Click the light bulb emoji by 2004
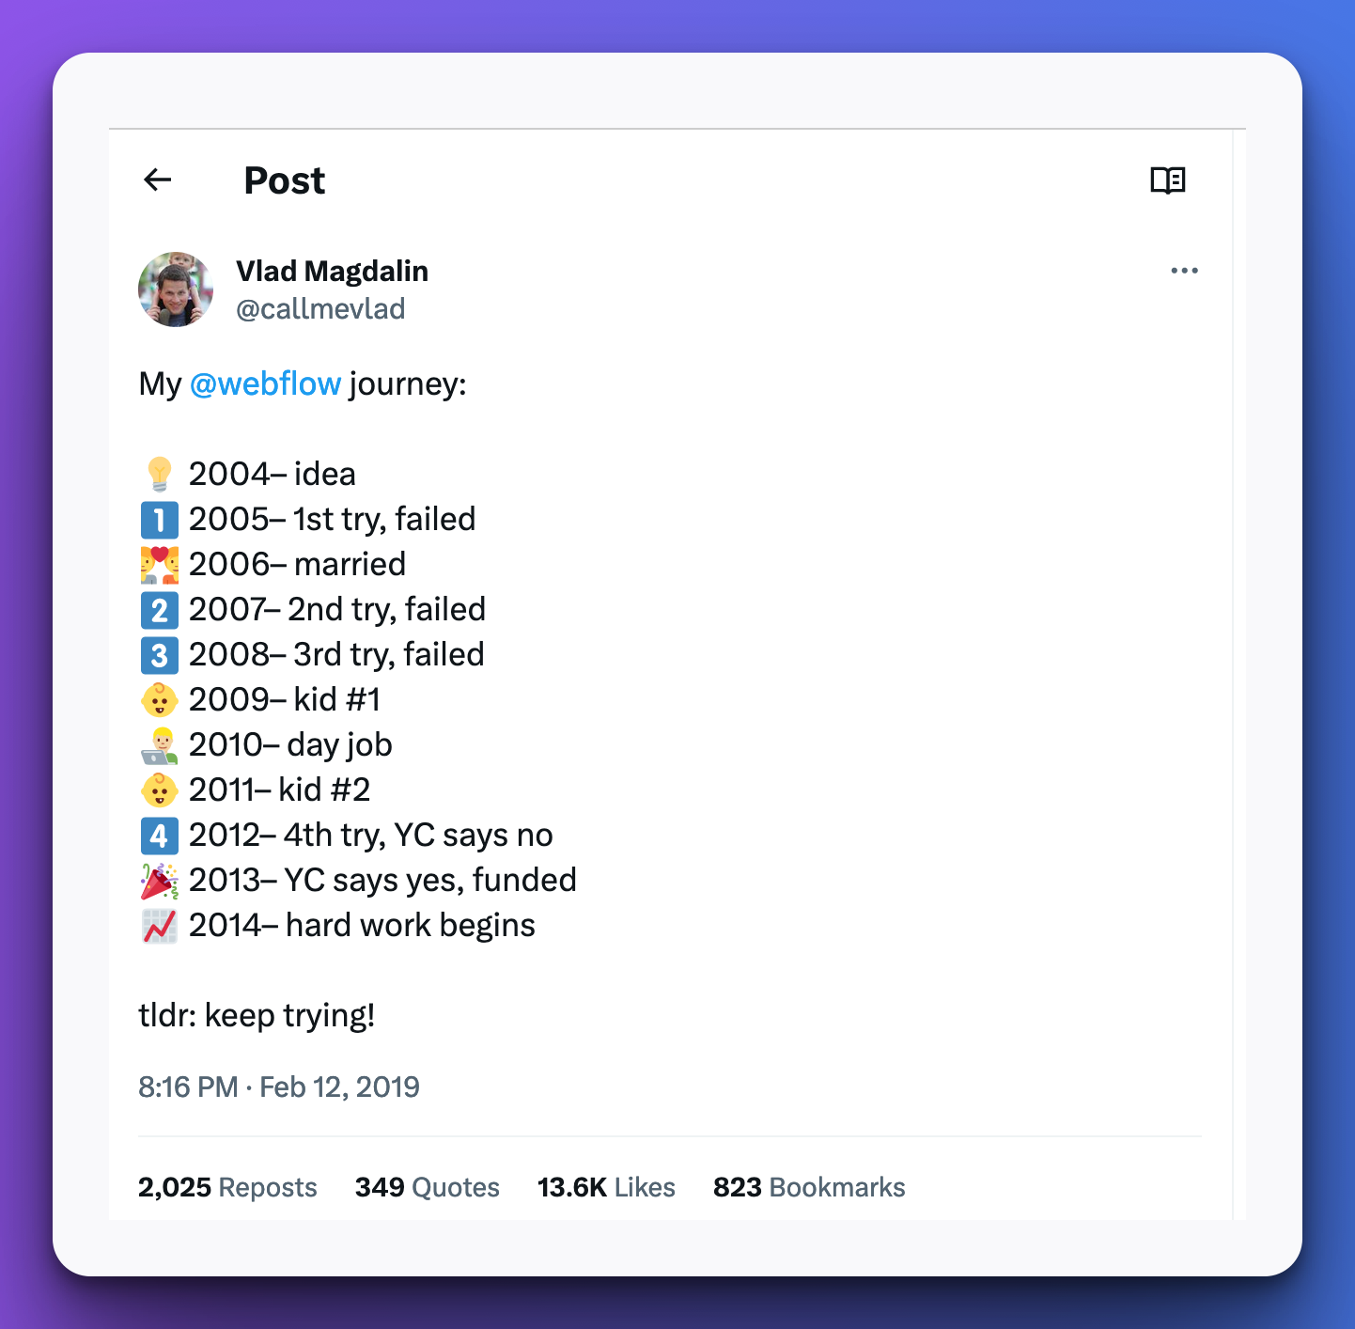The image size is (1355, 1329). [159, 474]
